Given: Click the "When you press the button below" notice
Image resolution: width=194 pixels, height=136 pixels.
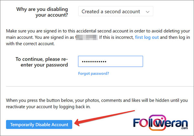Looking at the screenshot, I should pos(94,103).
